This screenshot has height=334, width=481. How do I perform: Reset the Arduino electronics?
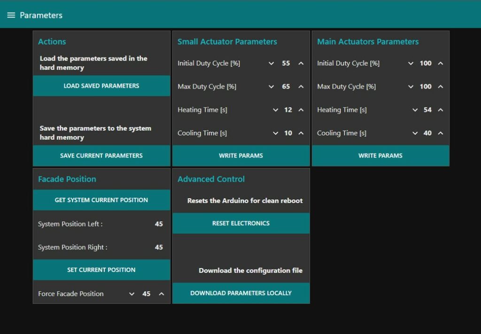click(x=241, y=223)
